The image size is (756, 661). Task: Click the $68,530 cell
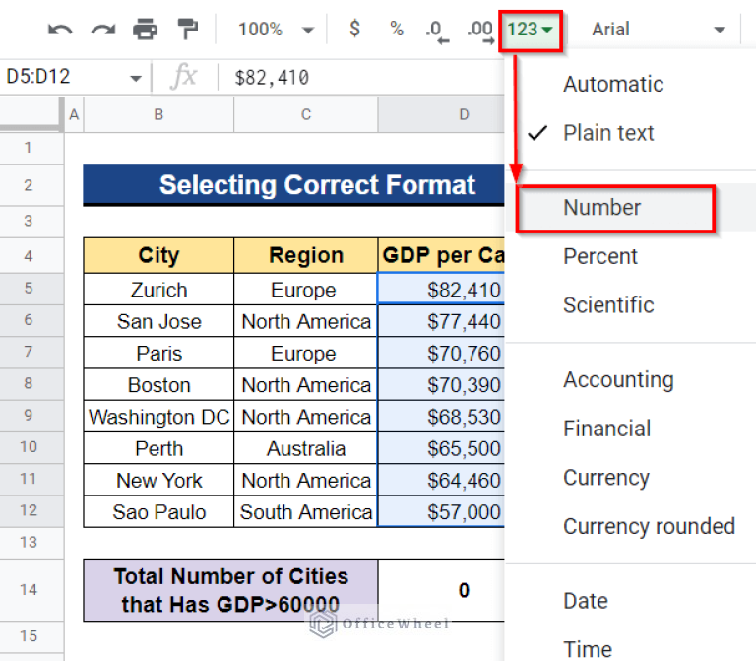tap(441, 417)
